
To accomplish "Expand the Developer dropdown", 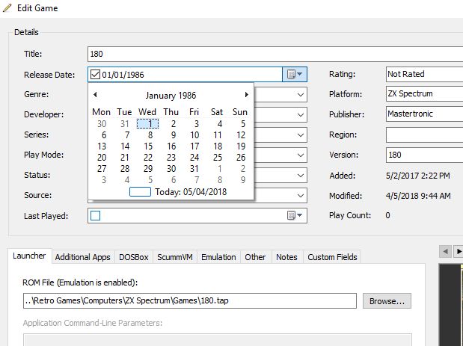I will pyautogui.click(x=300, y=115).
